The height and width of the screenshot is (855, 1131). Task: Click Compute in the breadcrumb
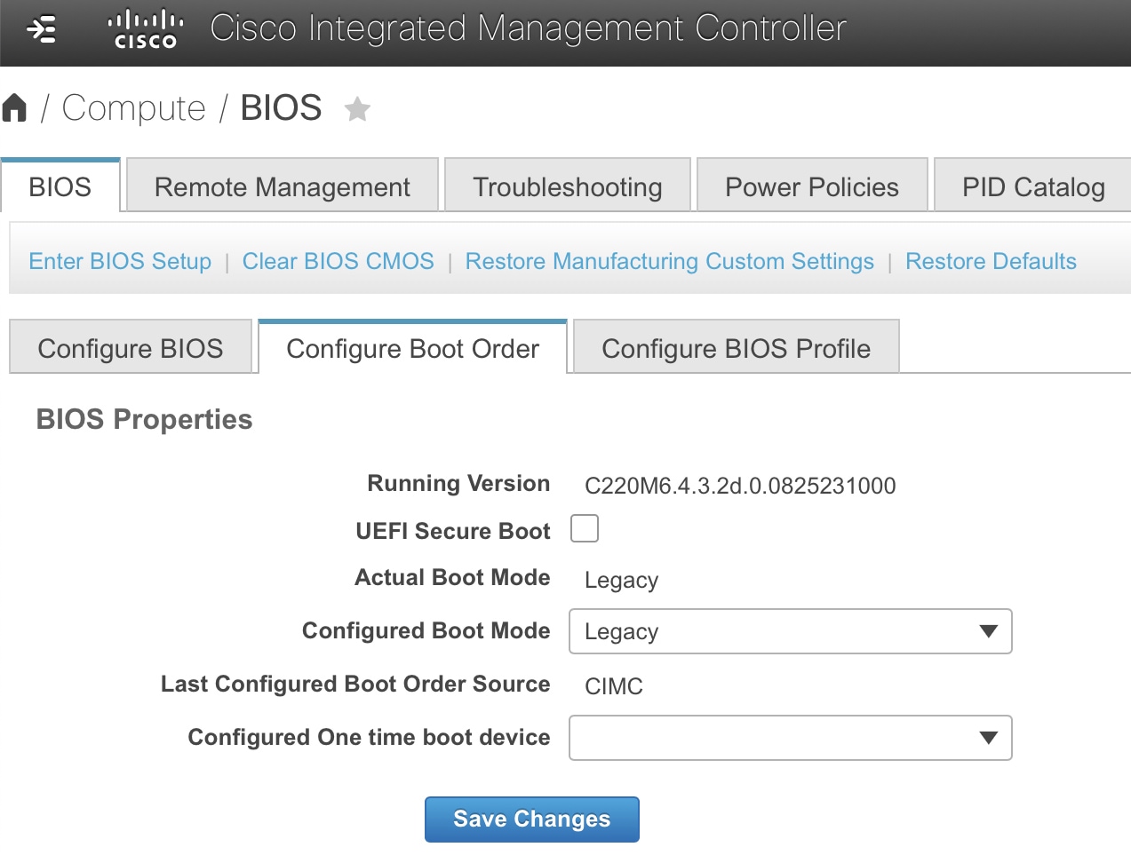(x=133, y=108)
